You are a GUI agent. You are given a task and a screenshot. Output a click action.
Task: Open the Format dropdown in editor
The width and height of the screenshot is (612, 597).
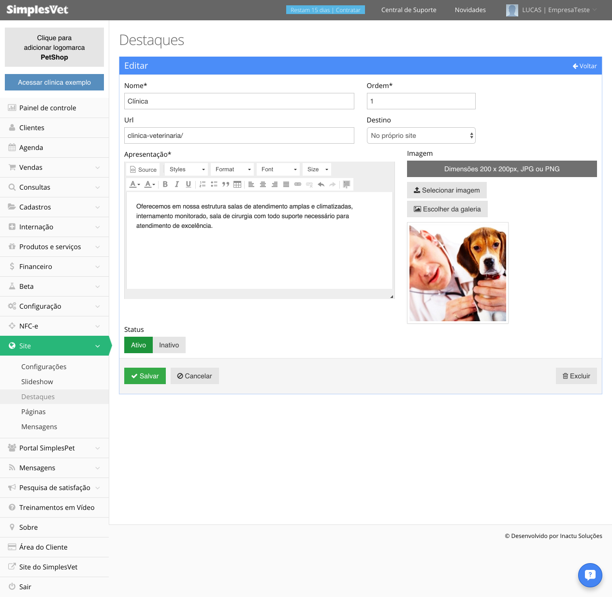point(233,169)
